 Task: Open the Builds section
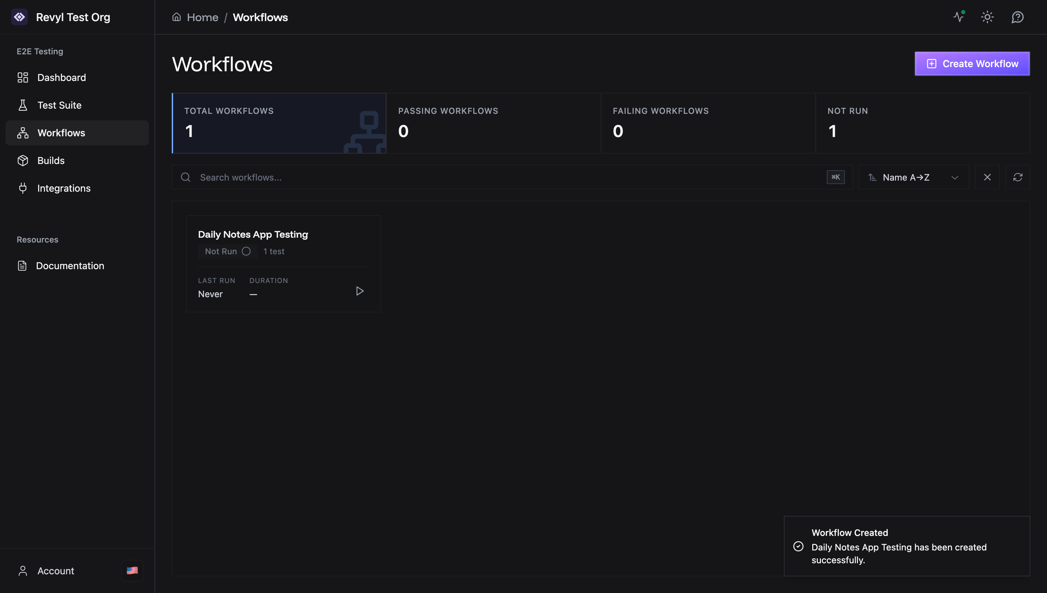pos(51,161)
